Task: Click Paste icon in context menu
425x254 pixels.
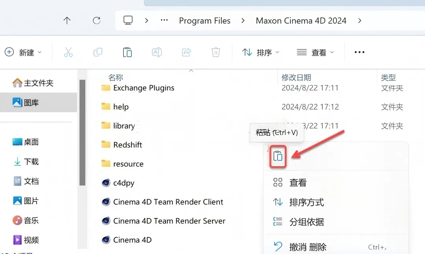Action: coord(278,156)
